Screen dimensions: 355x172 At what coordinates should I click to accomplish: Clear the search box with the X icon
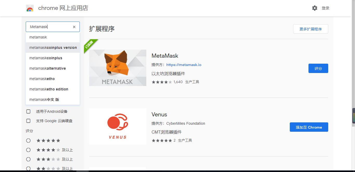pyautogui.click(x=74, y=27)
